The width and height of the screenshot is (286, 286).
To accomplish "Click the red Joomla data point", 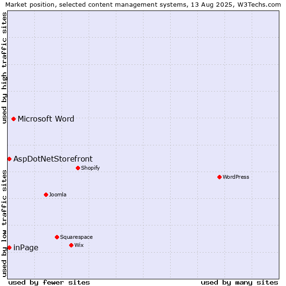I will click(x=46, y=194).
